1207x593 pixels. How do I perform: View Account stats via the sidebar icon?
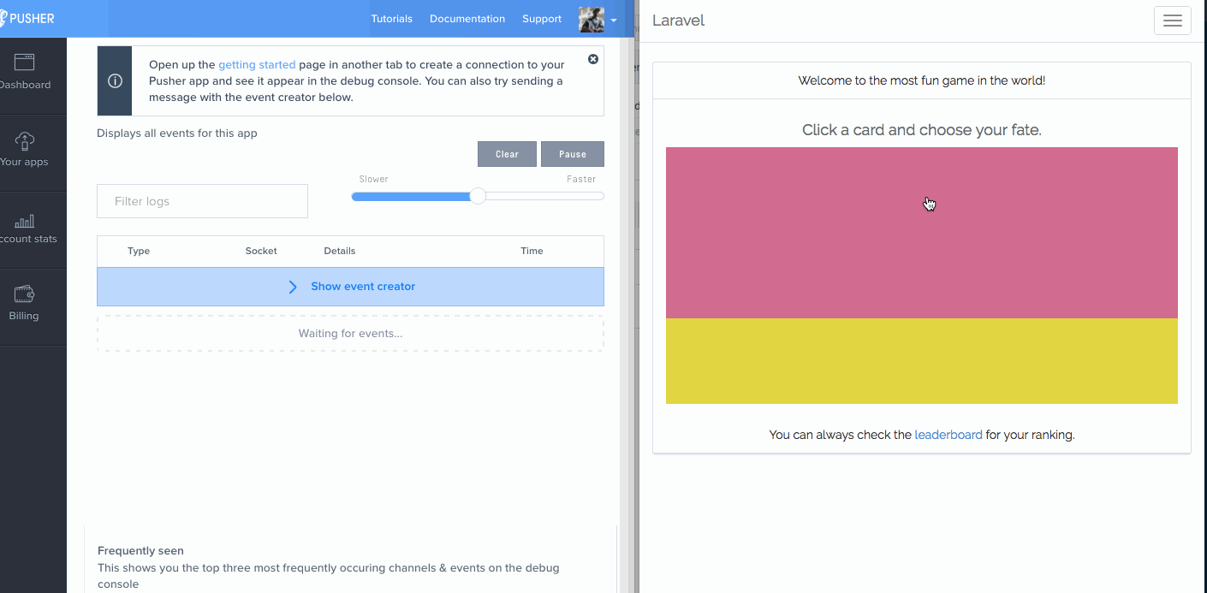pos(23,222)
